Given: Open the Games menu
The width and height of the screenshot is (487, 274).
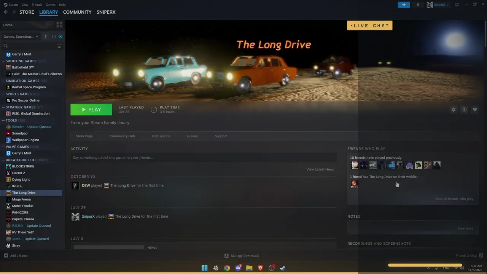Looking at the screenshot, I should (x=51, y=5).
